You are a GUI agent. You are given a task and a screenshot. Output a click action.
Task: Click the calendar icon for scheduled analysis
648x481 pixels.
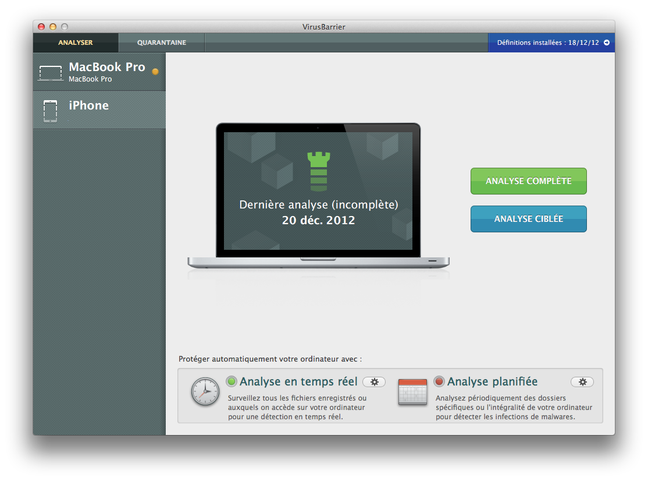[x=412, y=392]
